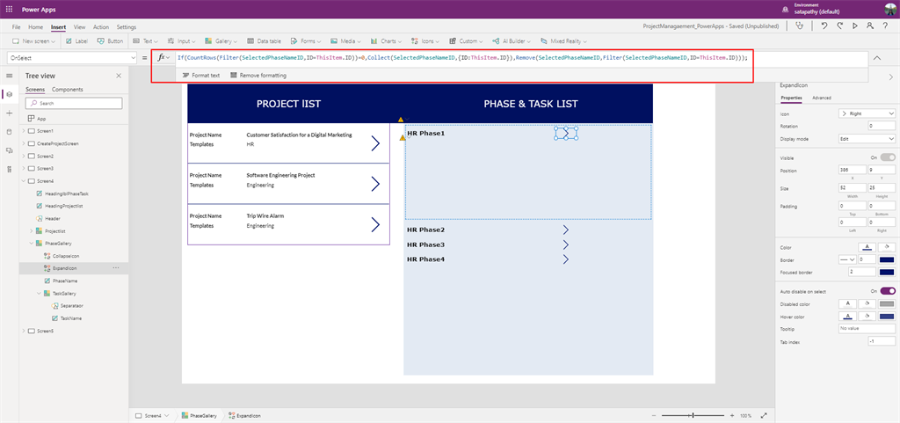Switch to the Components tab
900x423 pixels.
click(67, 90)
